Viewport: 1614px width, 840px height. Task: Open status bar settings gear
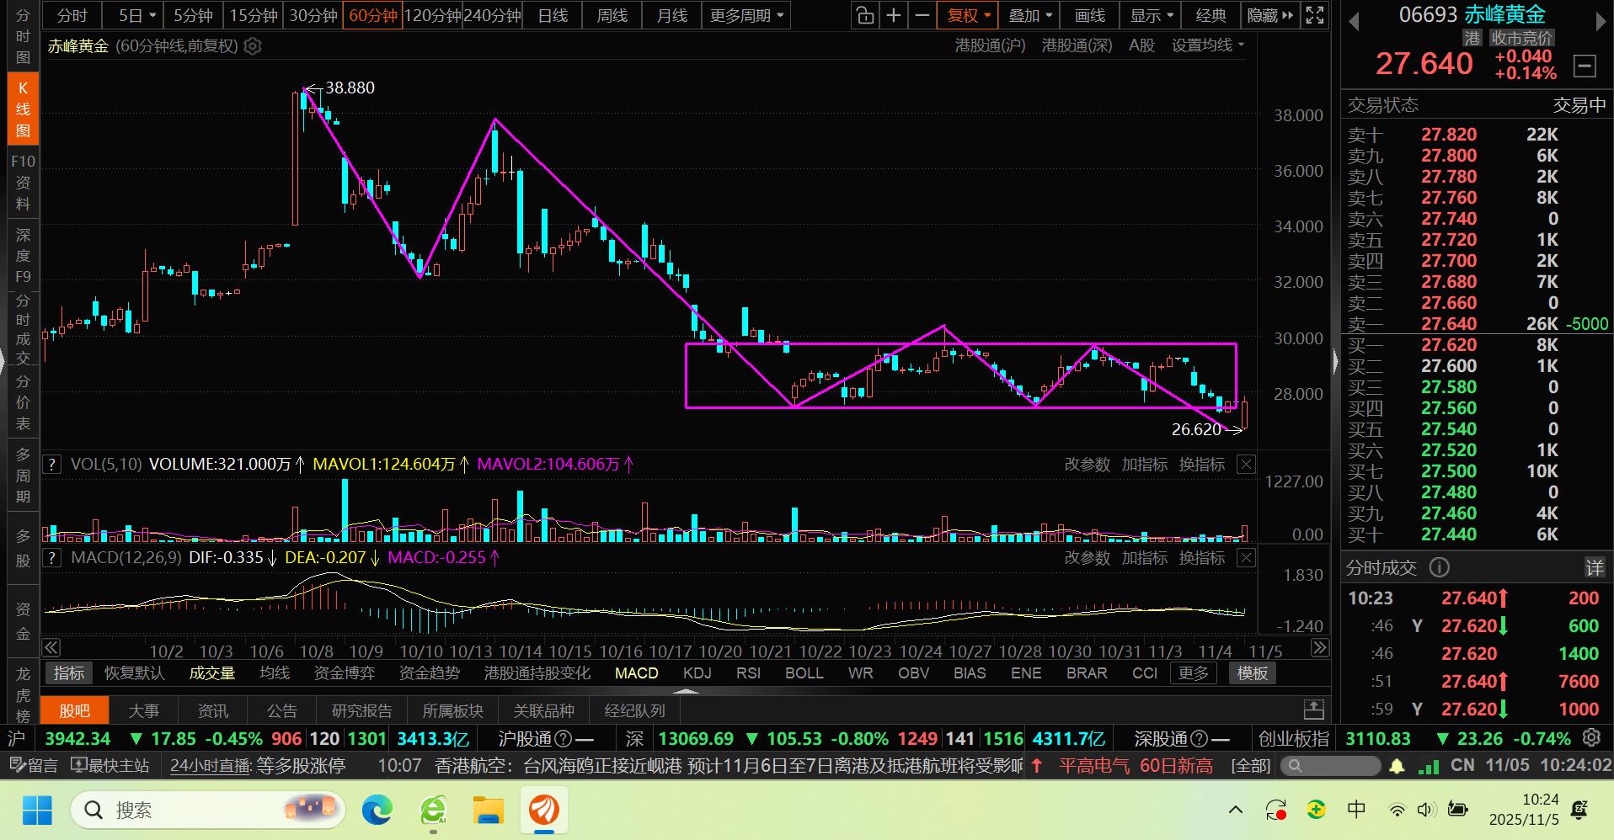pyautogui.click(x=1591, y=738)
